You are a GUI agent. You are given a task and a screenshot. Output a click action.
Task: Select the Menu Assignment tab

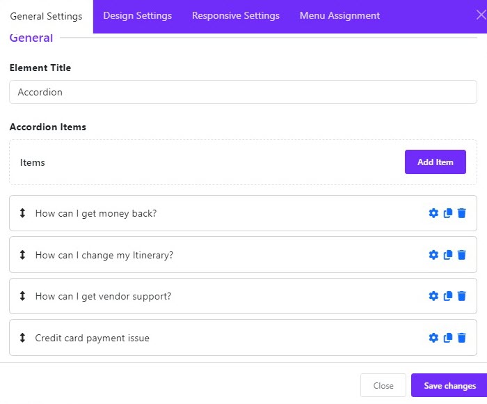click(340, 15)
